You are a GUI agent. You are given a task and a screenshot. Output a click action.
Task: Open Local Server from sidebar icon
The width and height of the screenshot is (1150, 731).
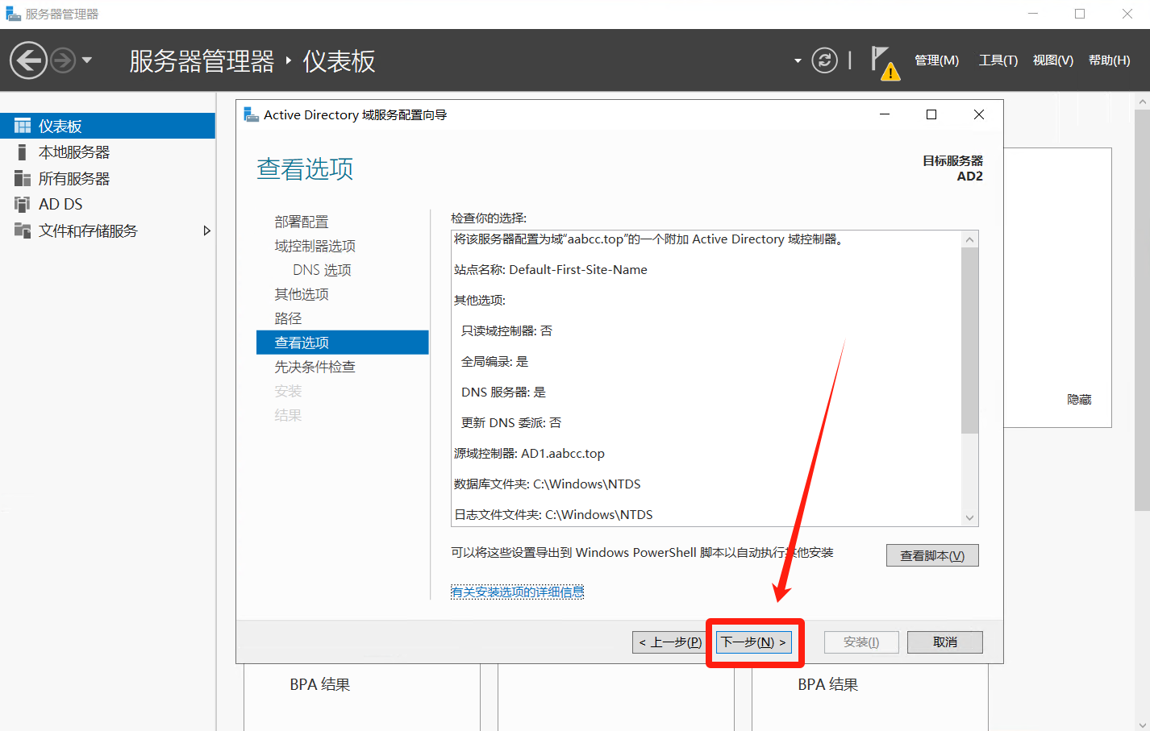tap(23, 152)
